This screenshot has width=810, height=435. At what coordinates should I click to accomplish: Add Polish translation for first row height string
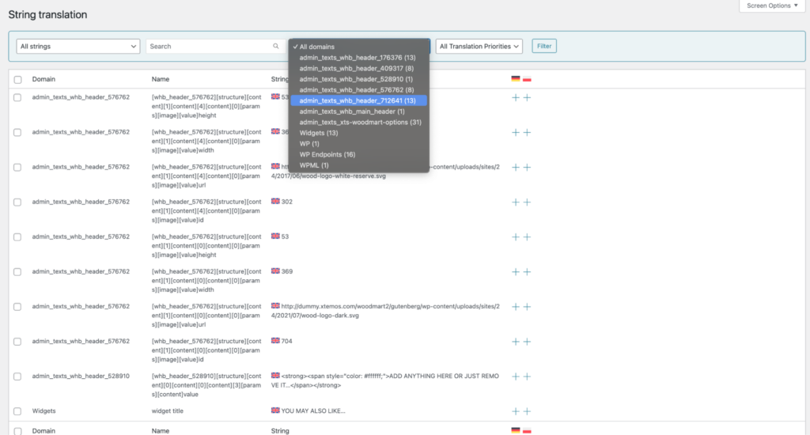[x=527, y=97]
